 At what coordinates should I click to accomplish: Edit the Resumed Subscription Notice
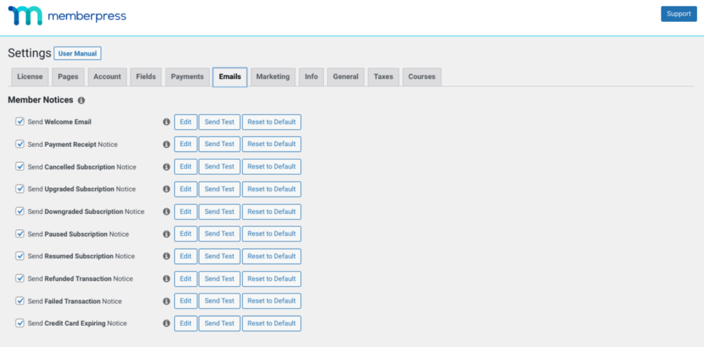186,256
